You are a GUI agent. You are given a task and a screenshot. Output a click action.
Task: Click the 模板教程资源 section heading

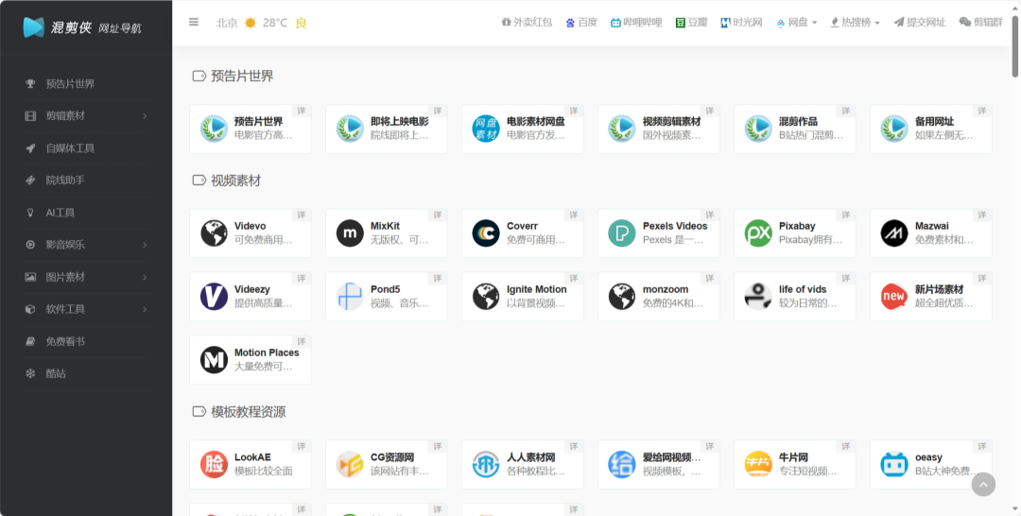pos(248,412)
